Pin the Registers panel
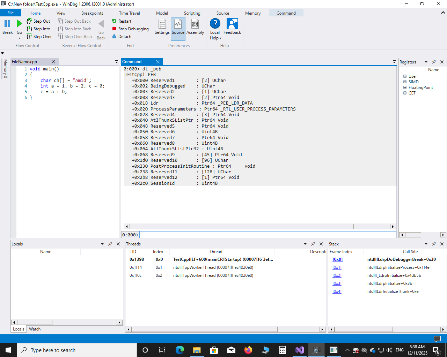This screenshot has width=447, height=357. [434, 62]
